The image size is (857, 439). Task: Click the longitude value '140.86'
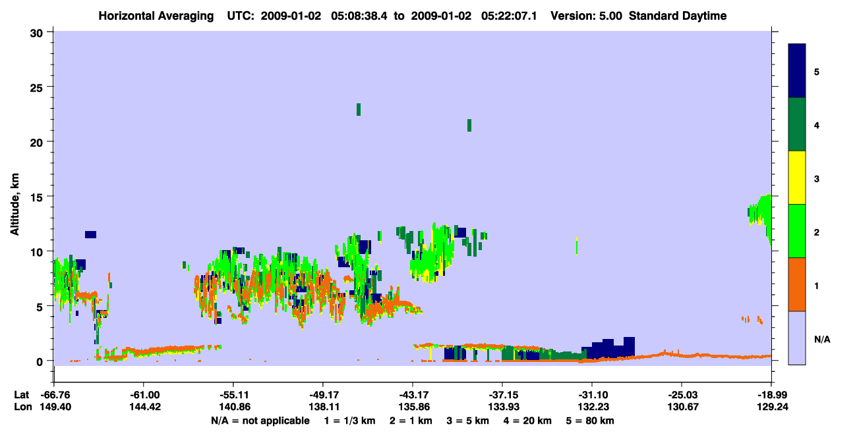point(233,407)
